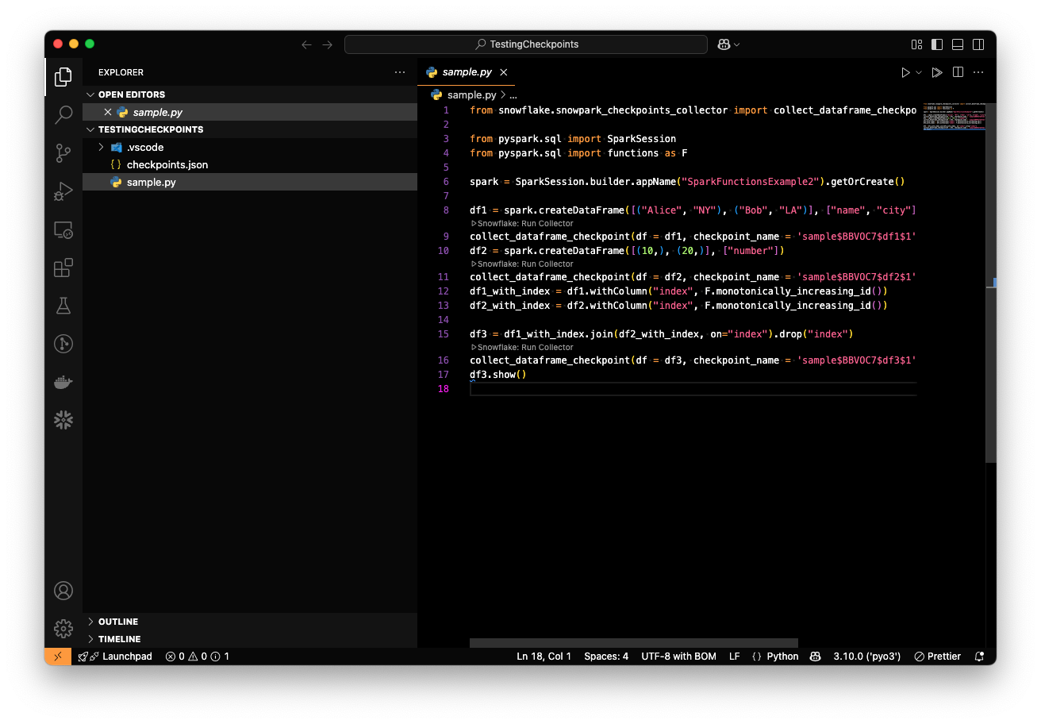The height and width of the screenshot is (724, 1041).
Task: Open the Remote Explorer view
Action: click(63, 229)
